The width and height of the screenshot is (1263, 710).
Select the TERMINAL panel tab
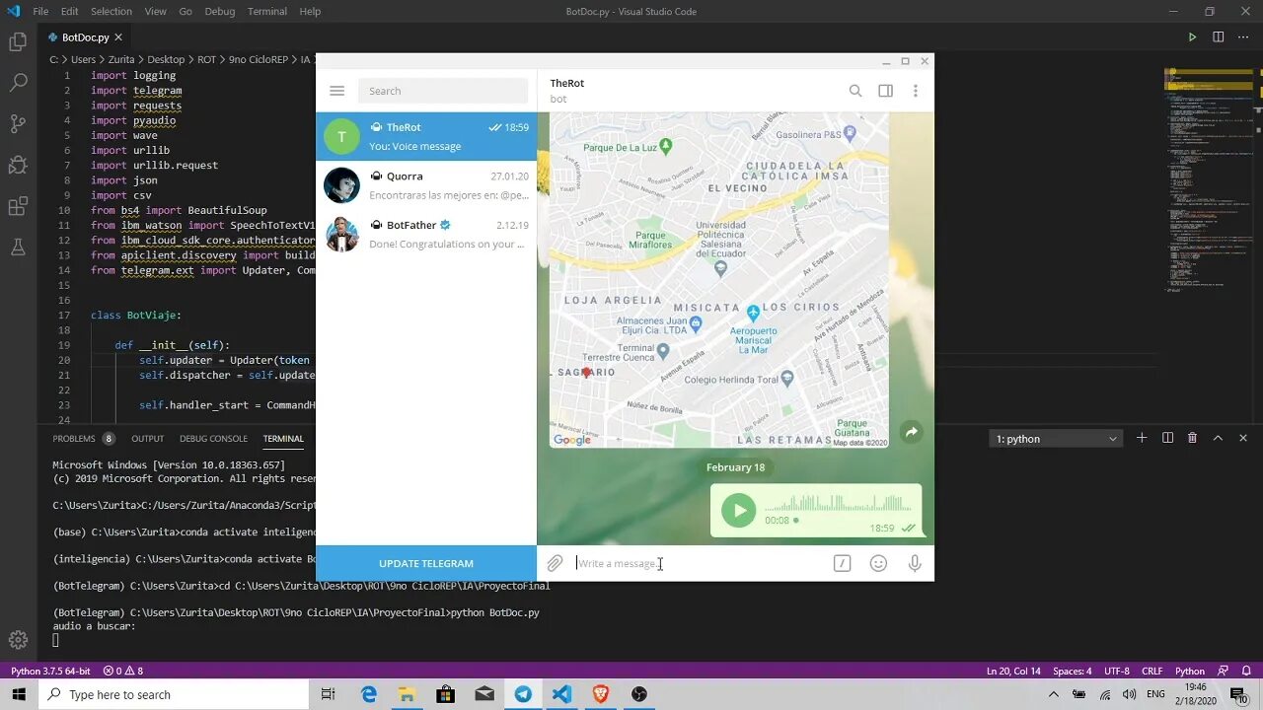(283, 439)
